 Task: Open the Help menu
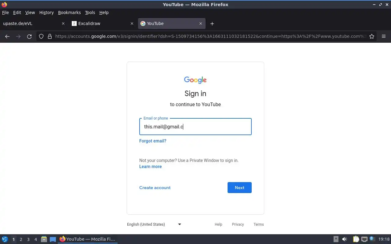(104, 13)
